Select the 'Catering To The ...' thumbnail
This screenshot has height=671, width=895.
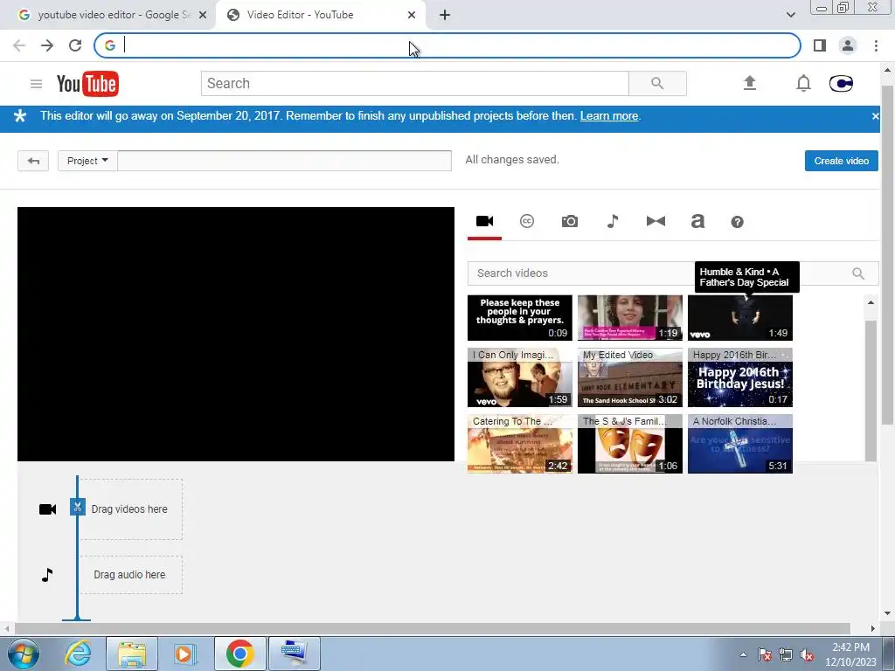(x=519, y=443)
